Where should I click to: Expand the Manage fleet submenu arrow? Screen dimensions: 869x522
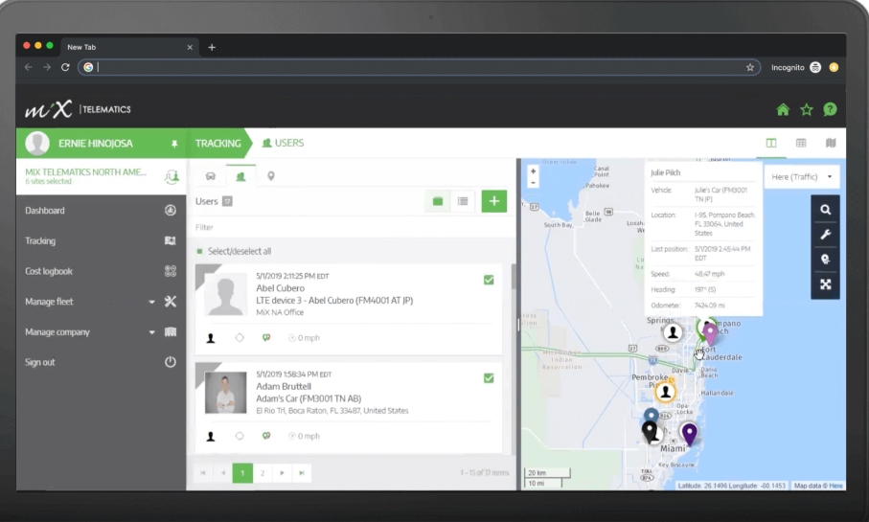(x=151, y=302)
